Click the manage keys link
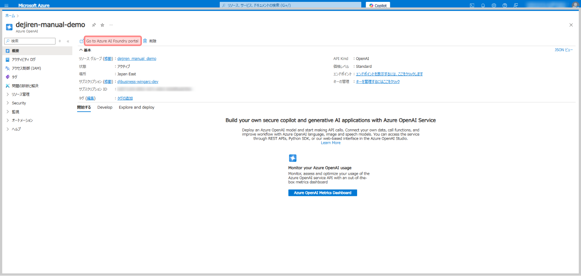 [x=378, y=82]
